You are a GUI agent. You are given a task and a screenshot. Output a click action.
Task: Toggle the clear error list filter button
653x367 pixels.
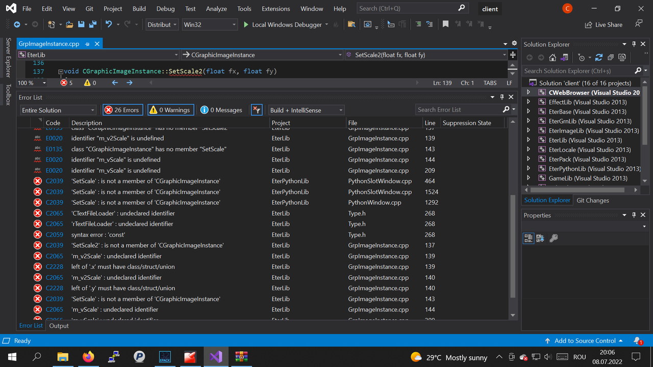[257, 110]
